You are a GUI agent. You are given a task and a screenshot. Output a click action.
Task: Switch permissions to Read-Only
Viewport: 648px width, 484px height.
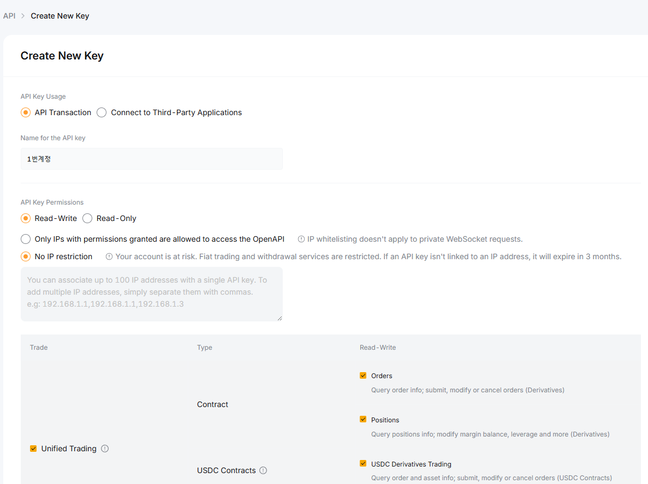87,218
